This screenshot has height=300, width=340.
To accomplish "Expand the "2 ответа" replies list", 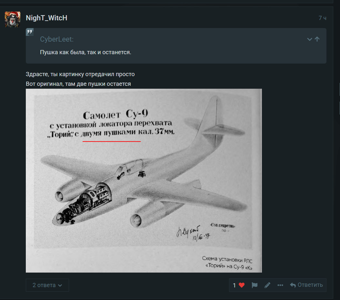I will pyautogui.click(x=47, y=285).
